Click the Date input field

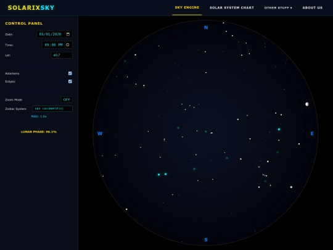[55, 34]
